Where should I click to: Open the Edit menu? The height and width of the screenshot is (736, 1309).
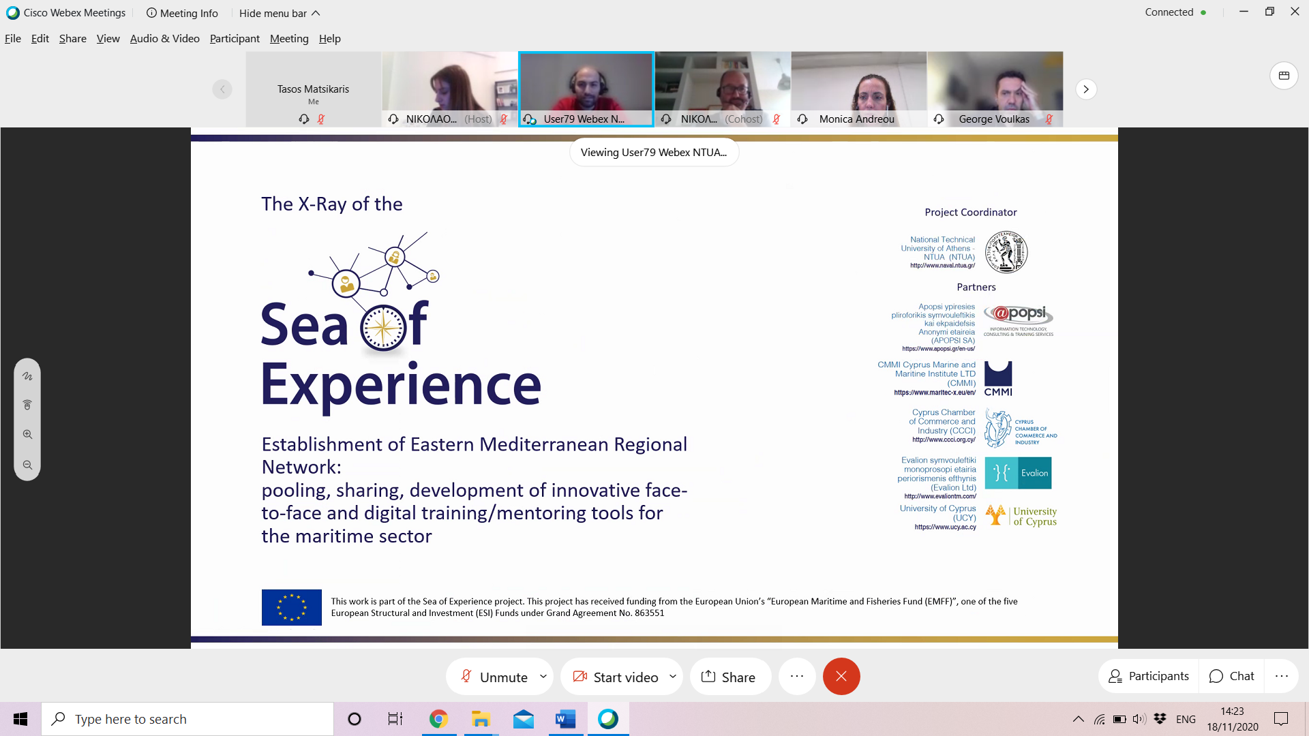click(x=40, y=39)
